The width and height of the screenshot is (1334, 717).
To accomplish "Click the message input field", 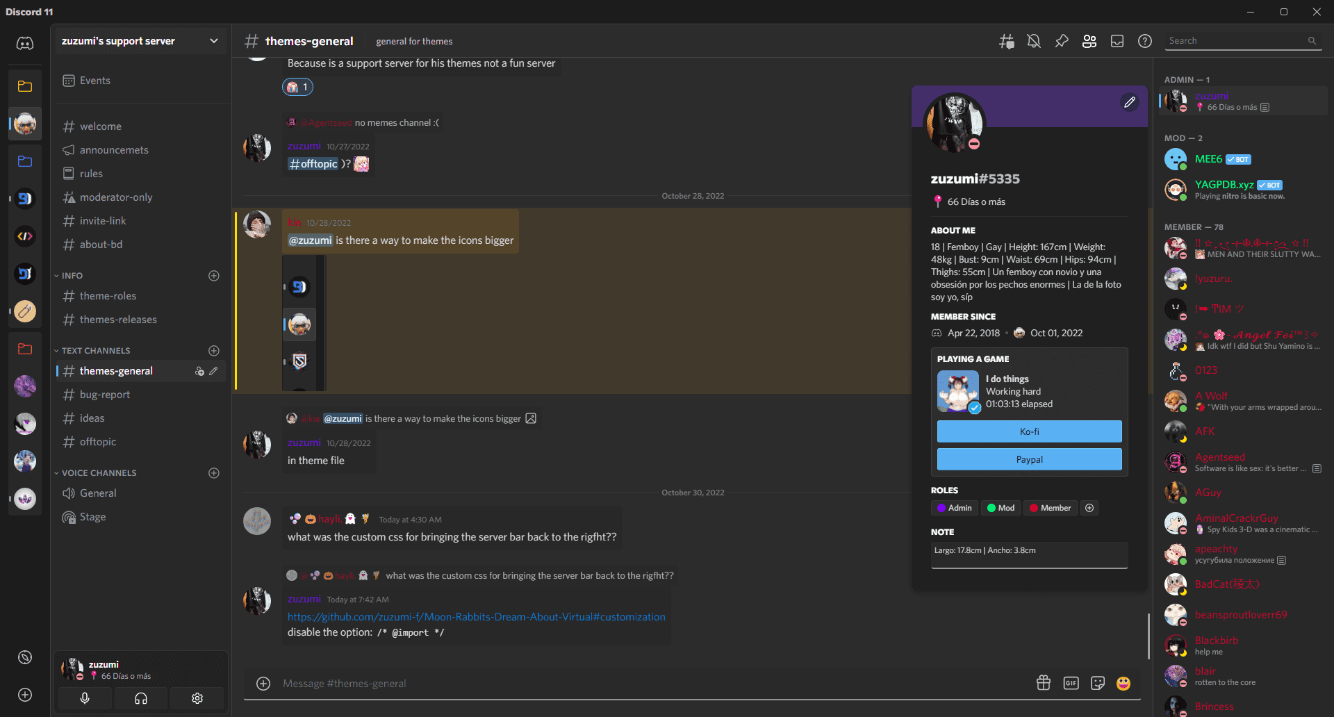I will 653,684.
